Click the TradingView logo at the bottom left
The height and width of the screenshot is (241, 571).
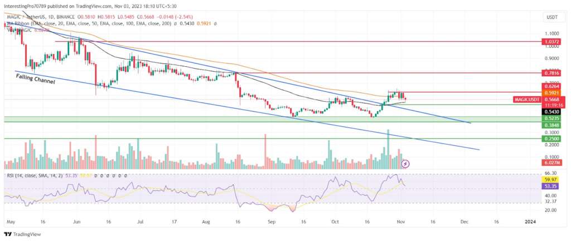(x=22, y=234)
